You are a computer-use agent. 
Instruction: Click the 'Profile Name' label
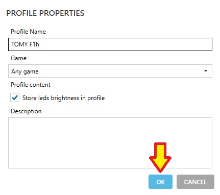tap(28, 32)
